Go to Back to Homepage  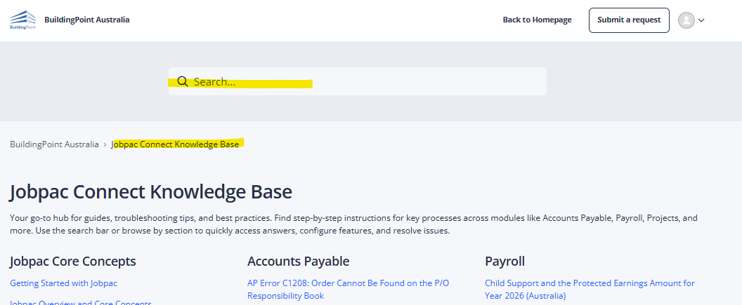tap(537, 20)
